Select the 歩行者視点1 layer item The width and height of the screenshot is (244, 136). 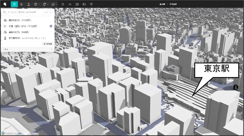click(x=14, y=38)
